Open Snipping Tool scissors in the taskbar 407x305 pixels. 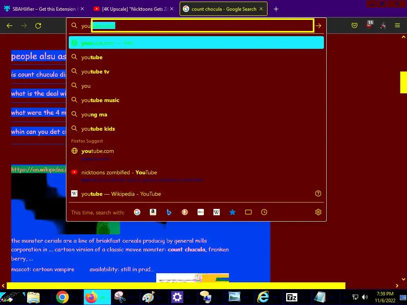pyautogui.click(x=120, y=297)
